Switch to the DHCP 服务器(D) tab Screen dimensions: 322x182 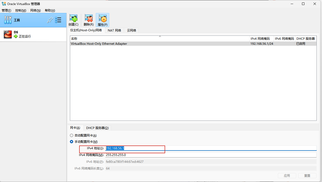click(97, 128)
